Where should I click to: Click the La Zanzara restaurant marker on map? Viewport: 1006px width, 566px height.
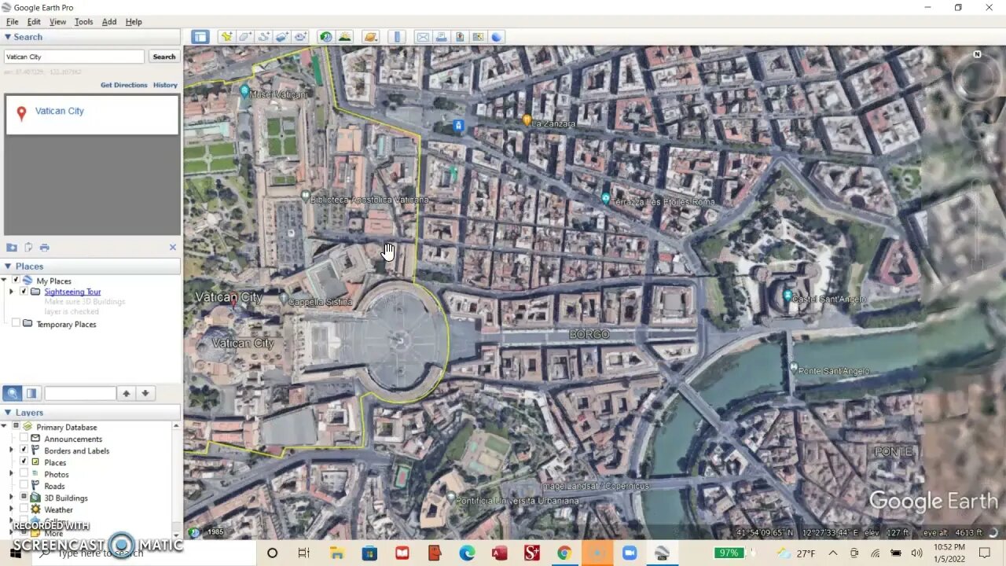coord(527,120)
